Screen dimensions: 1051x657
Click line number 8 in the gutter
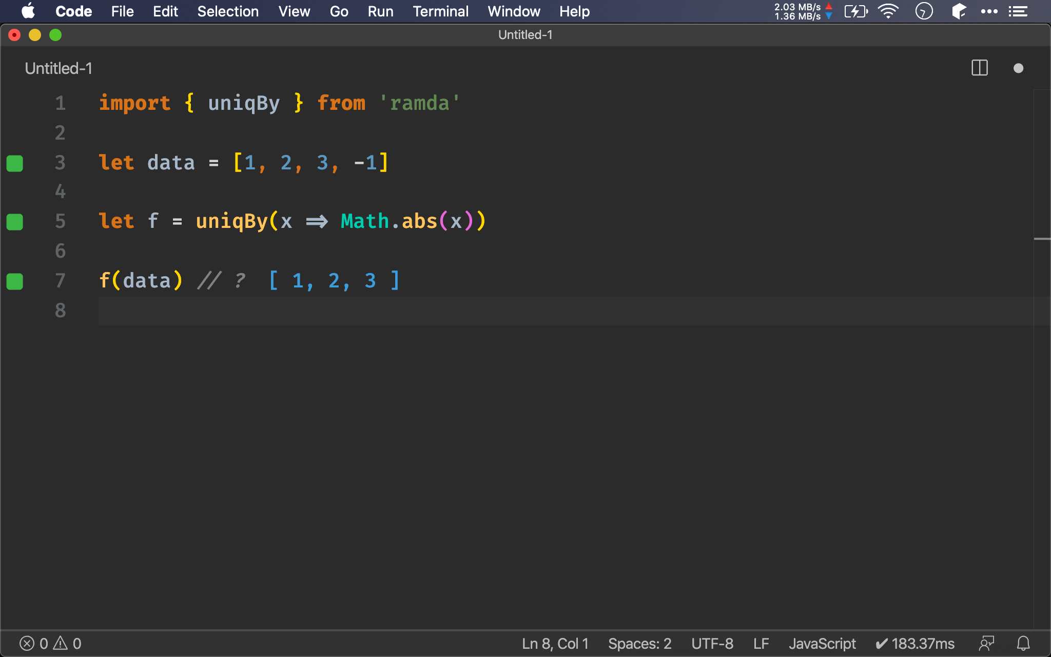[x=61, y=311]
